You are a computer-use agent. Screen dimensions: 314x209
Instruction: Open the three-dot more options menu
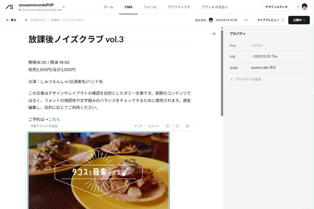[246, 20]
